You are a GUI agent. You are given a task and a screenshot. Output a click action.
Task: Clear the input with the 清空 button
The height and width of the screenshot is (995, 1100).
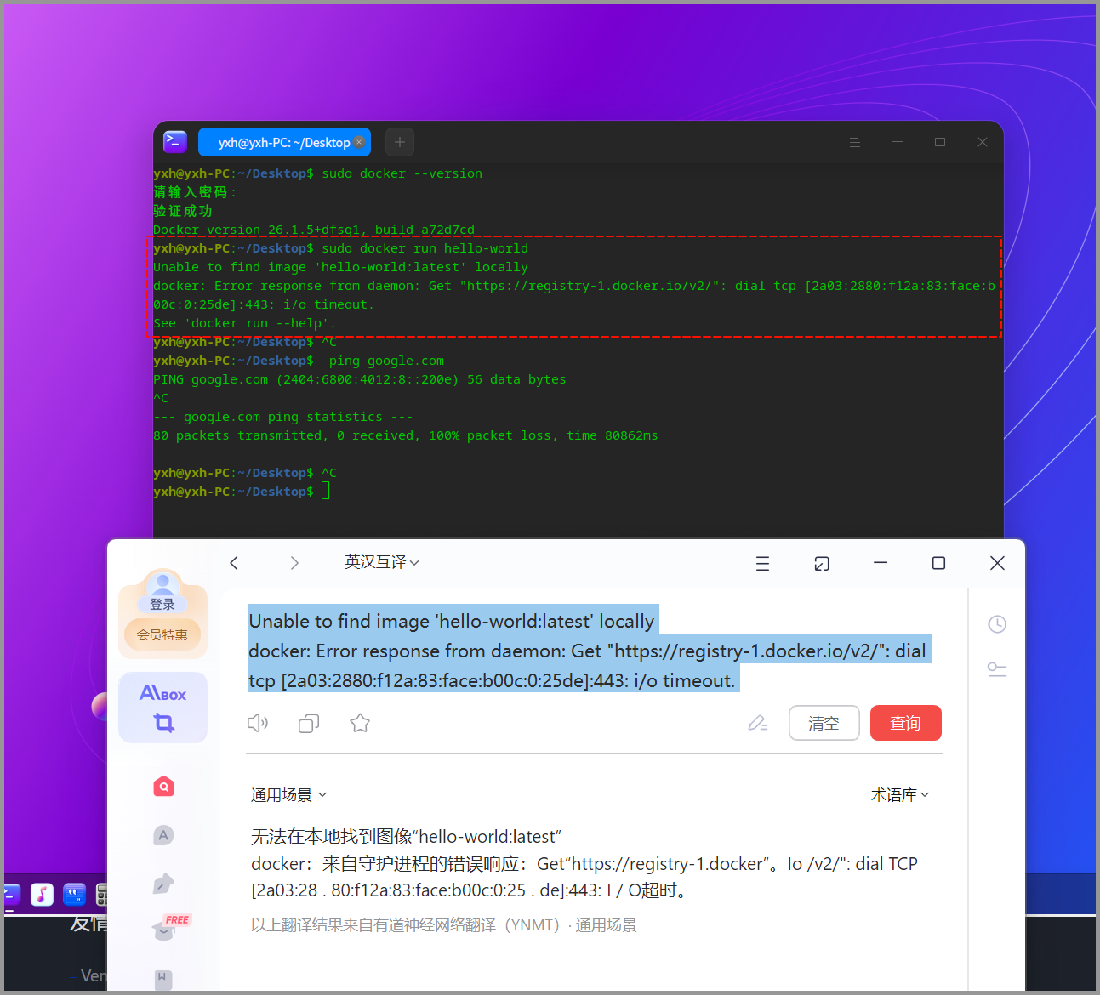[x=824, y=723]
